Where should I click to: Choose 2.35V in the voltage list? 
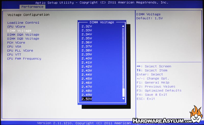point(87,39)
